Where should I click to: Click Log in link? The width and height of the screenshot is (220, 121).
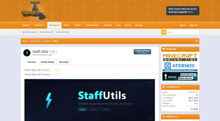click(182, 25)
